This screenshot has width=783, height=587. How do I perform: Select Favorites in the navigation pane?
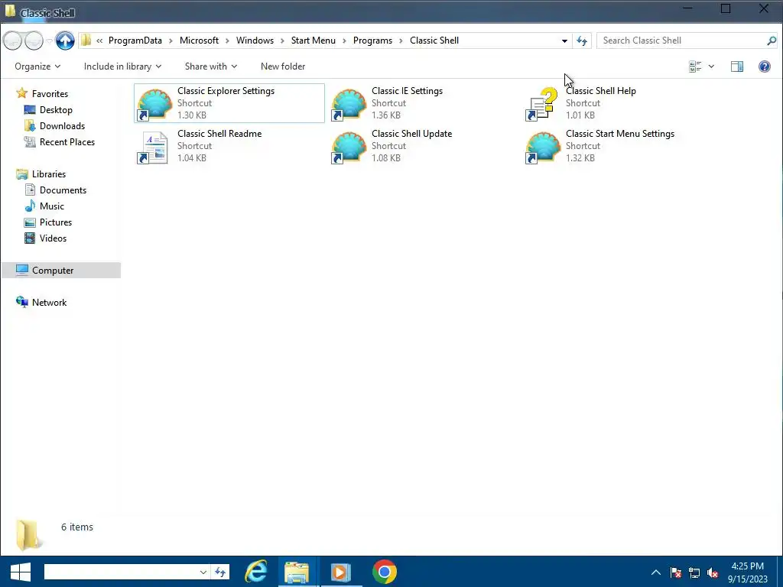tap(50, 94)
